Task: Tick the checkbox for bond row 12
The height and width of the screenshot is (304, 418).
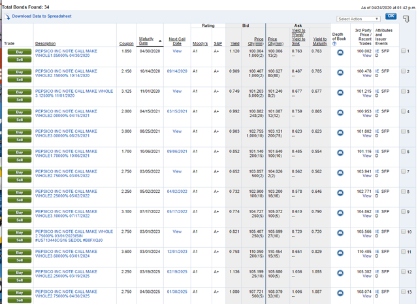Action: tap(404, 272)
